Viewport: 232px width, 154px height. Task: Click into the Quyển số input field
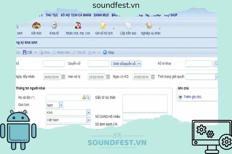[x=98, y=64]
